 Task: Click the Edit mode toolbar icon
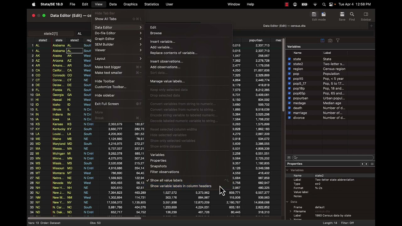pos(314,14)
